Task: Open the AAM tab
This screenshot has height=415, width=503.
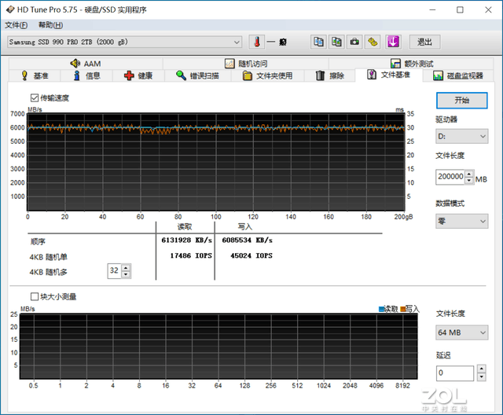Action: (x=85, y=64)
